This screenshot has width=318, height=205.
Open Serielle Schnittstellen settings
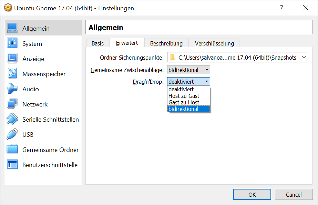[43, 119]
